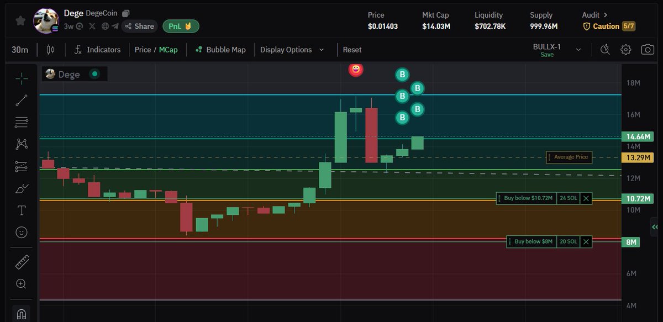The height and width of the screenshot is (322, 663).
Task: Click the 8M green price axis label
Action: click(632, 242)
